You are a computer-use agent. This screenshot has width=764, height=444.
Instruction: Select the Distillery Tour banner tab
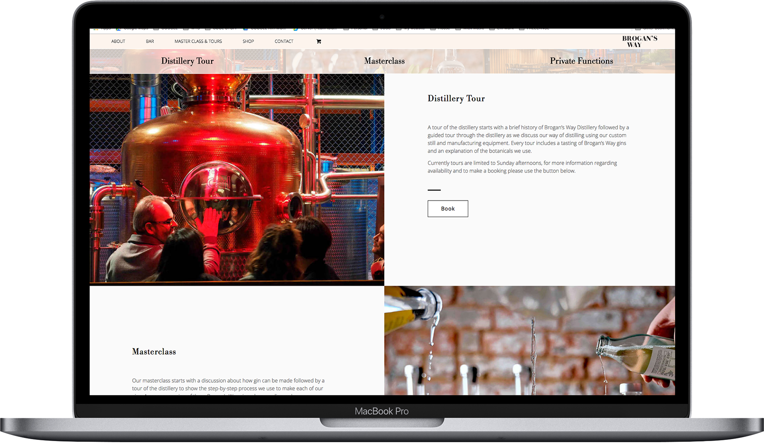pos(187,61)
